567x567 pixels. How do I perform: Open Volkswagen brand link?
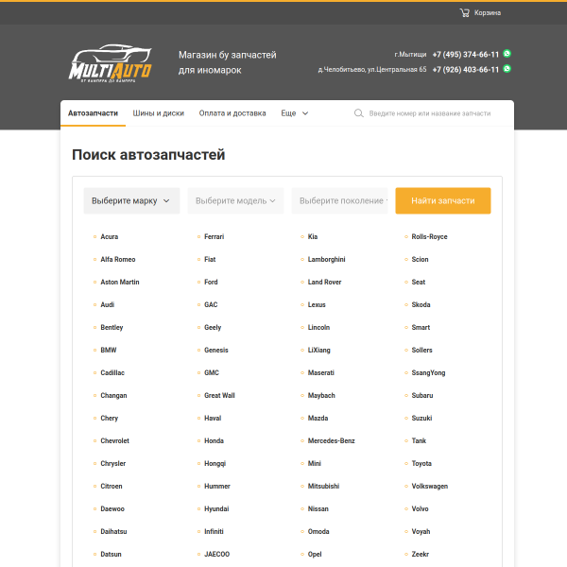click(x=430, y=487)
